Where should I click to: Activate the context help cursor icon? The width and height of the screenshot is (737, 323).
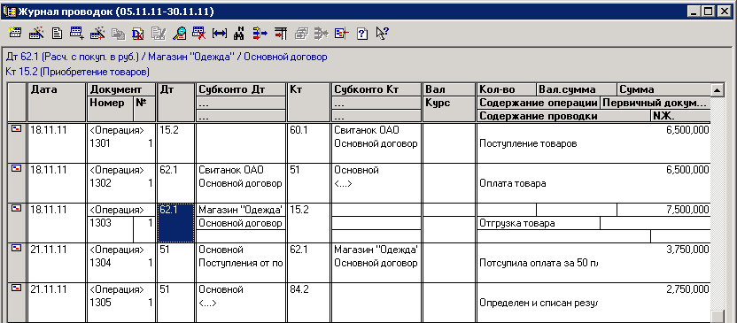pos(382,34)
